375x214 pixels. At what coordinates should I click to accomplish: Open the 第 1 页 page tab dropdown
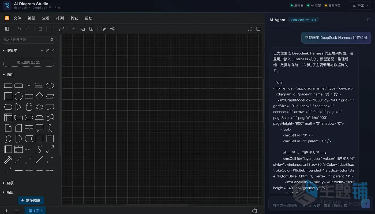click(x=35, y=211)
